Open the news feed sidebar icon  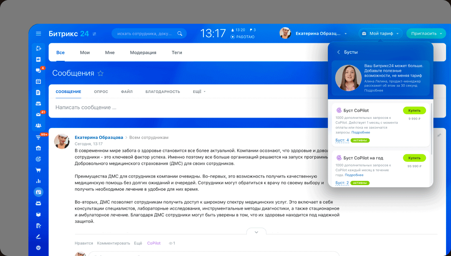(x=38, y=59)
